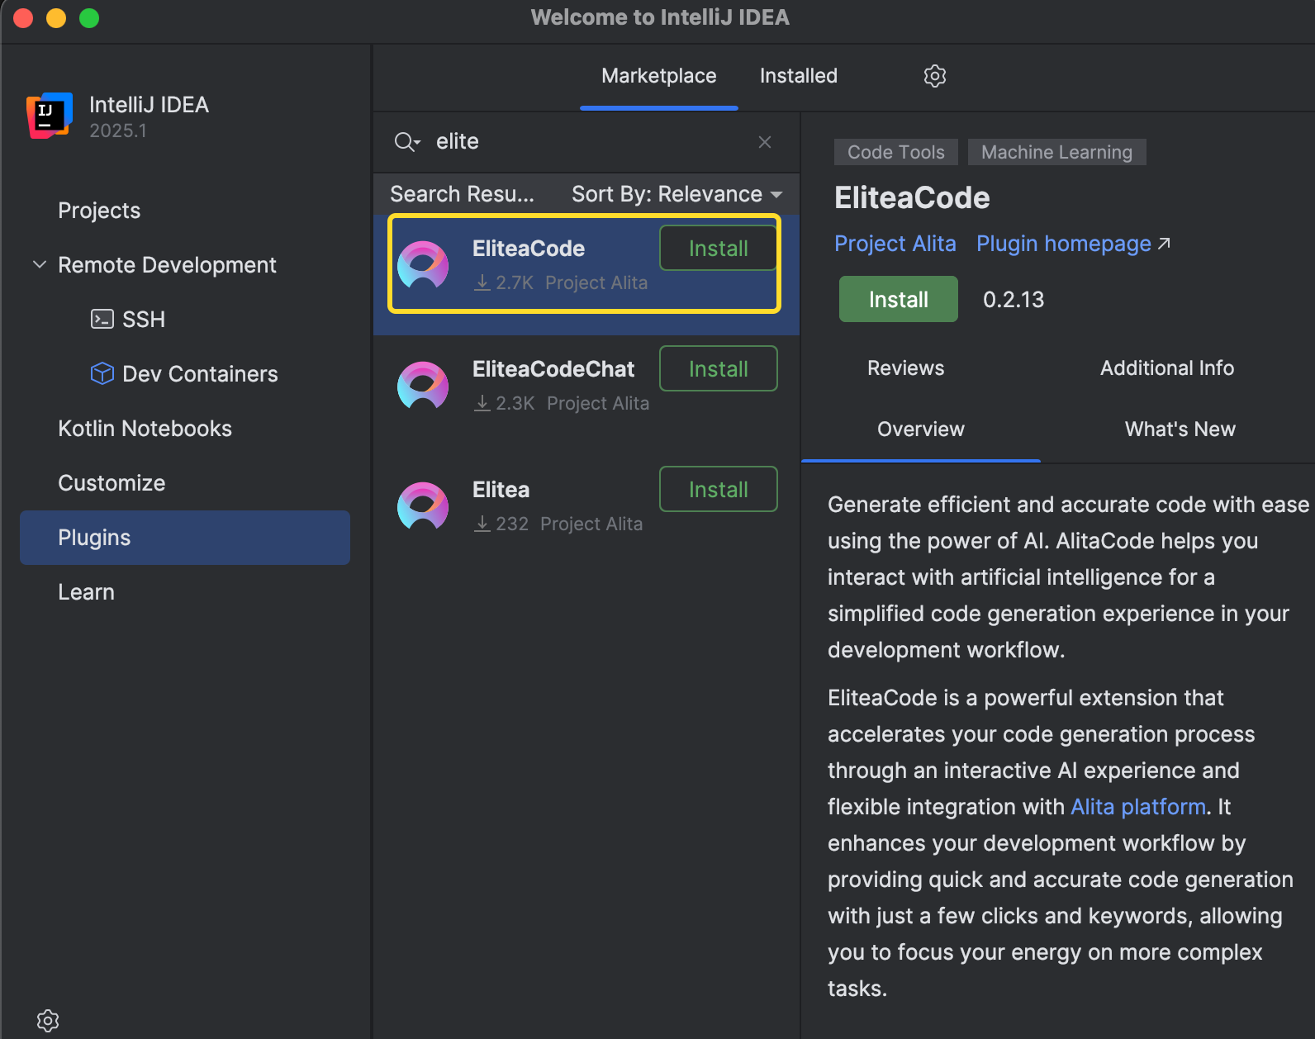Click the download count icon for EliteaCode
Viewport: 1315px width, 1039px height.
[x=482, y=282]
